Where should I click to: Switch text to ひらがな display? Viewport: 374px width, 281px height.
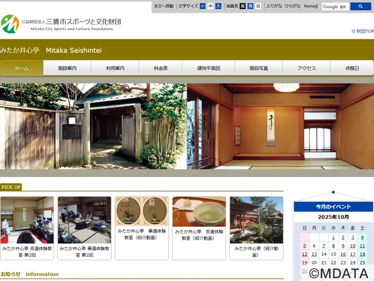pos(293,6)
